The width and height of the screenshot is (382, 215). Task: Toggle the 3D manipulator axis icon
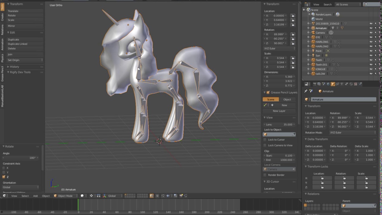[x=104, y=196]
